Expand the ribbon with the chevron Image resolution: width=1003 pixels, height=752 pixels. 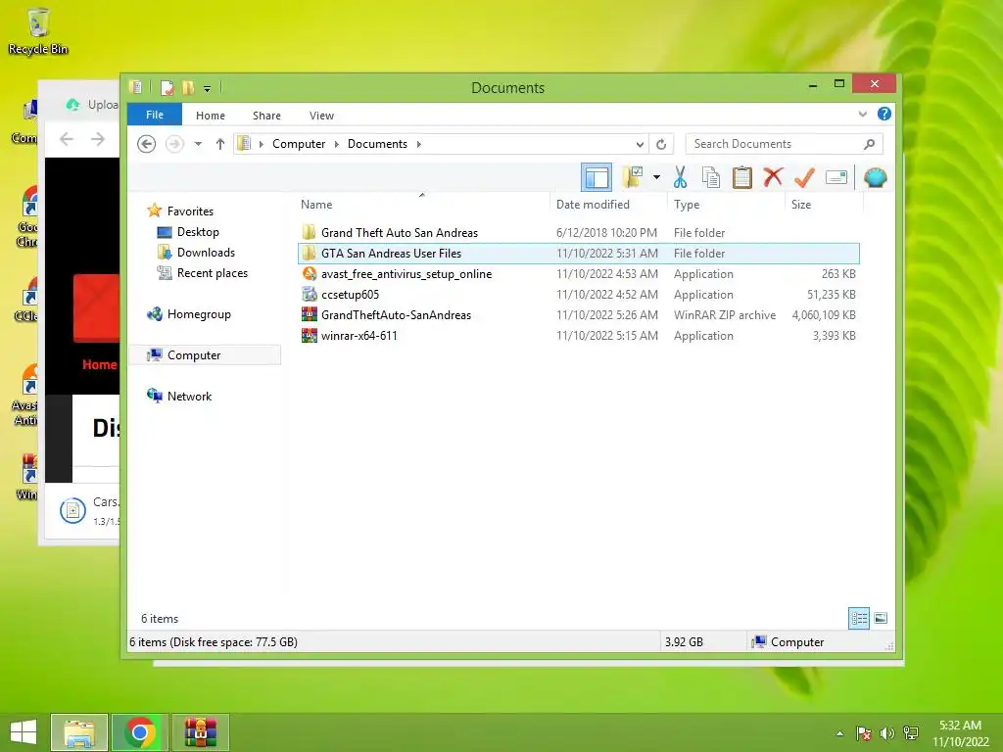pos(862,115)
